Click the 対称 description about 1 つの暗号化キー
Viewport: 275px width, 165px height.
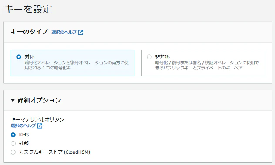click(x=77, y=65)
